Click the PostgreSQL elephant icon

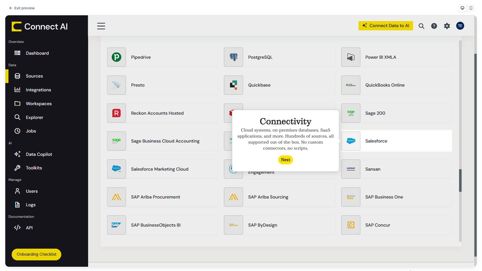point(233,57)
